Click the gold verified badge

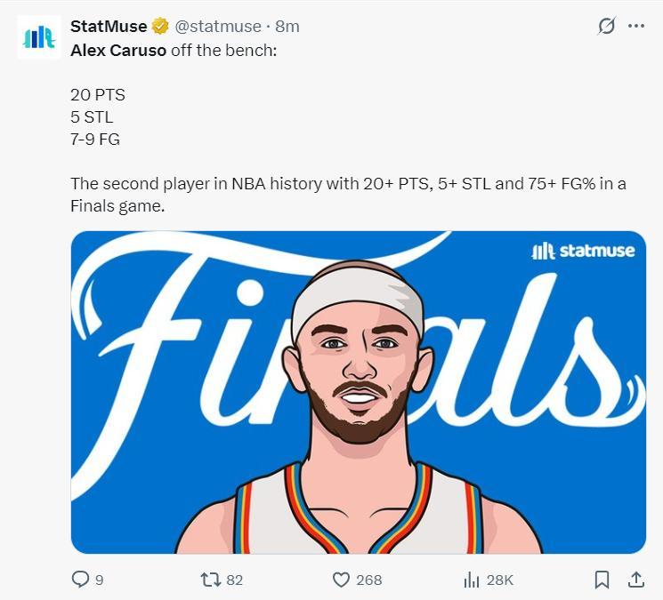(160, 27)
